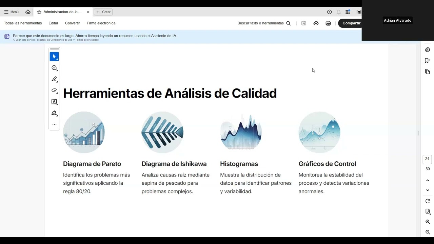Viewport: 434px width, 244px height.
Task: Choose the add comment tool
Action: tap(54, 68)
